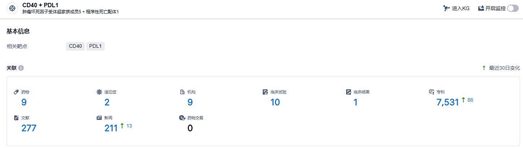The width and height of the screenshot is (523, 148).
Task: Click the 专利 patent icon
Action: tap(432, 92)
